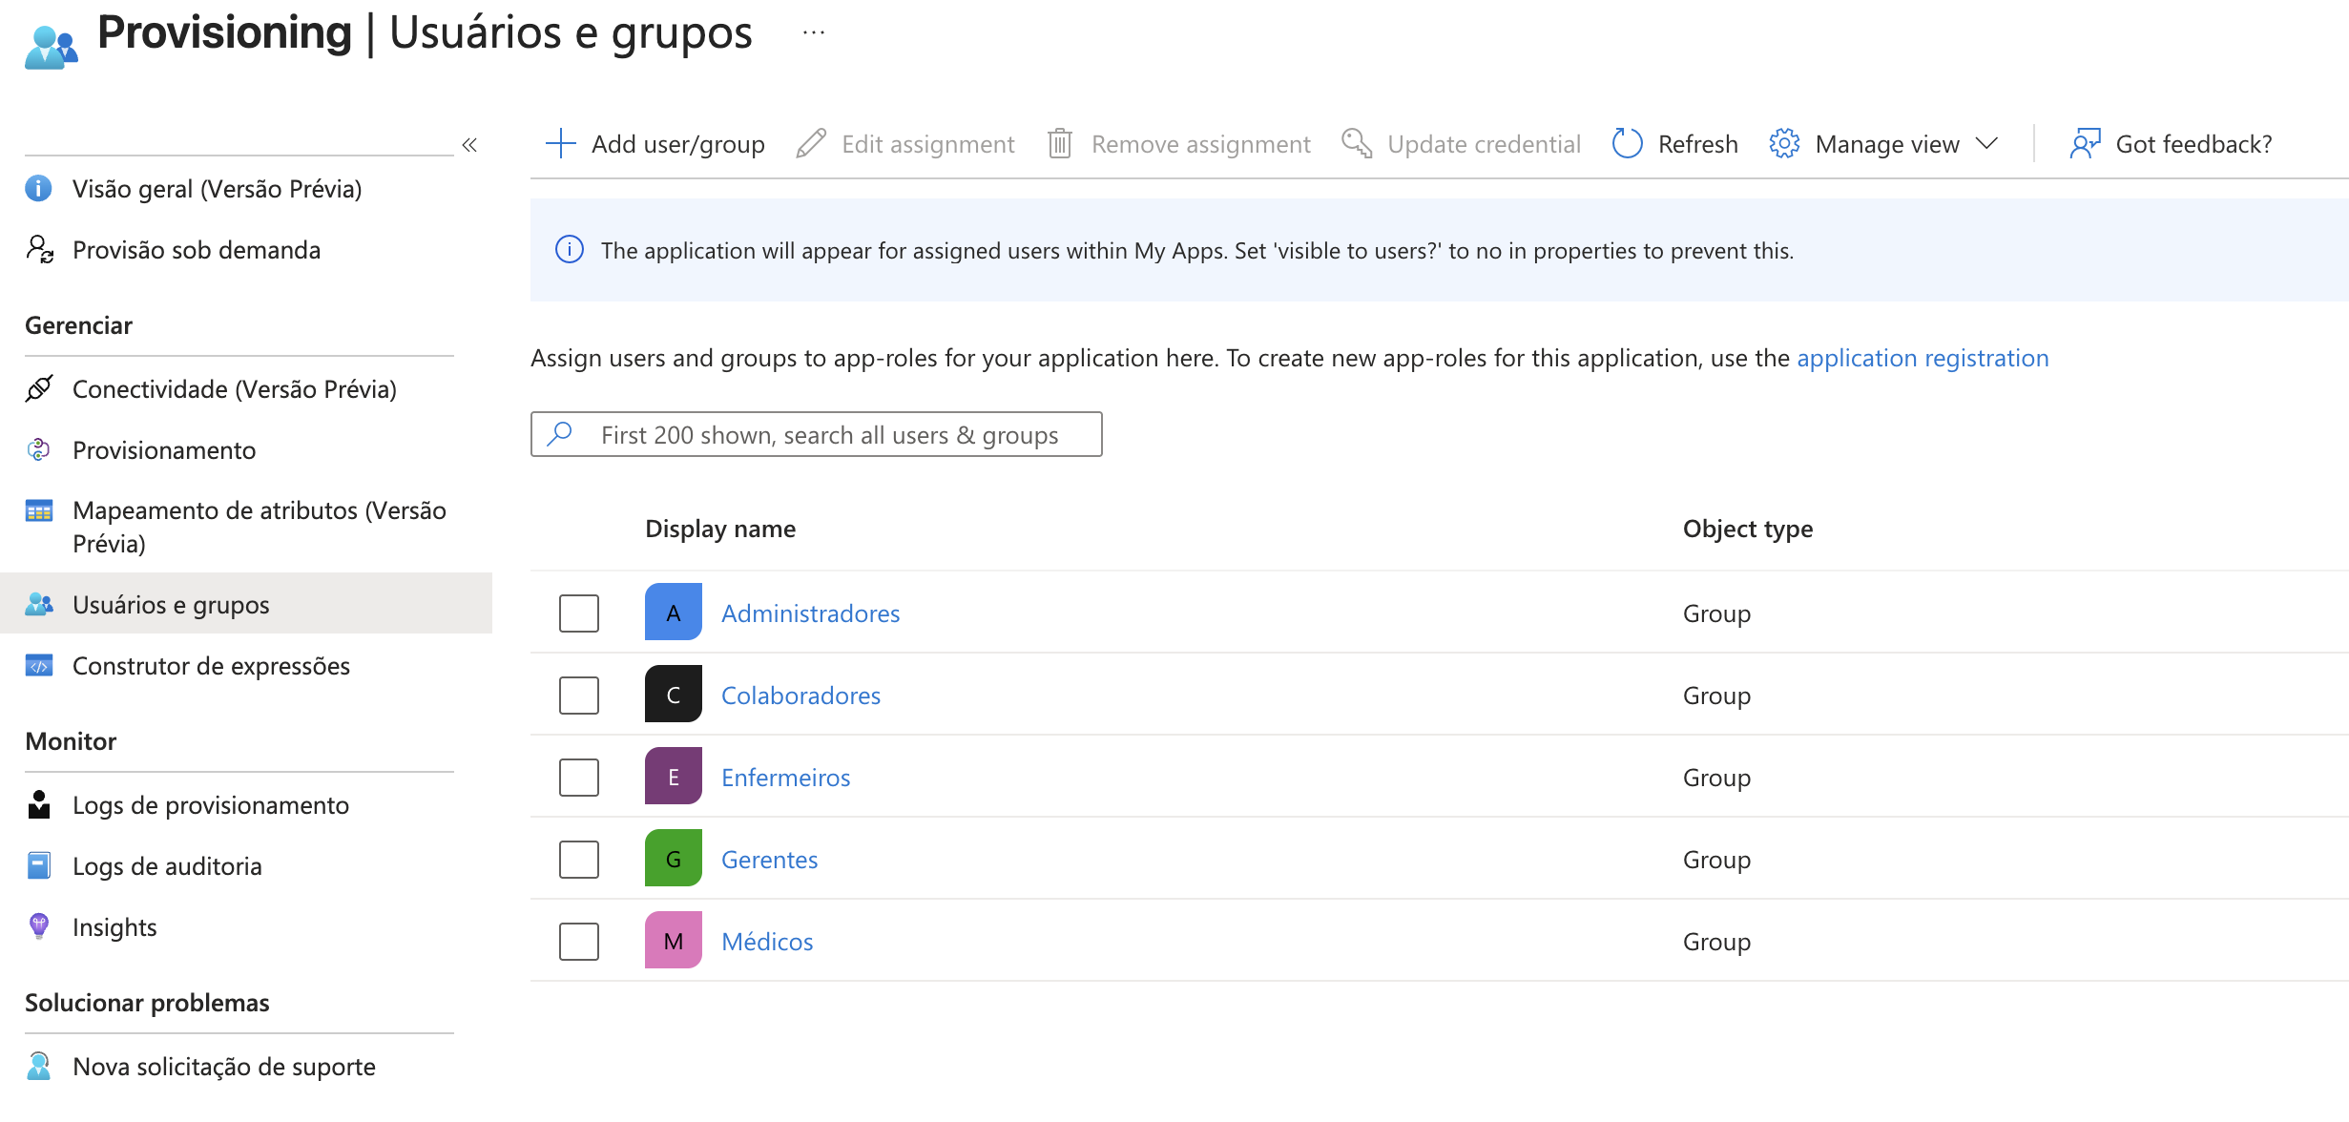Click the info icon in the blue banner
The image size is (2349, 1122).
pos(570,250)
